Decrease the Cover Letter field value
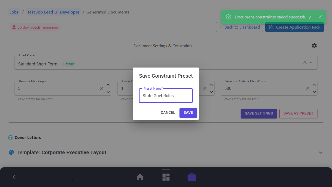This screenshot has width=332, height=187. coord(211,92)
